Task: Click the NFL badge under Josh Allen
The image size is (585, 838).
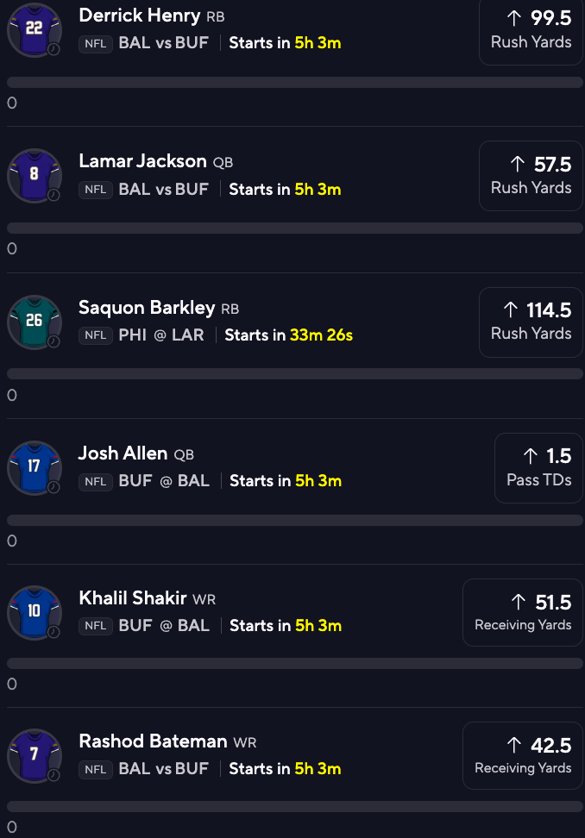Action: (x=96, y=481)
